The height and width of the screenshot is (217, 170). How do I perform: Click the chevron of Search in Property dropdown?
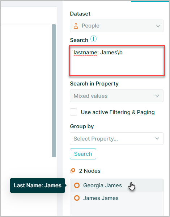click(x=157, y=96)
